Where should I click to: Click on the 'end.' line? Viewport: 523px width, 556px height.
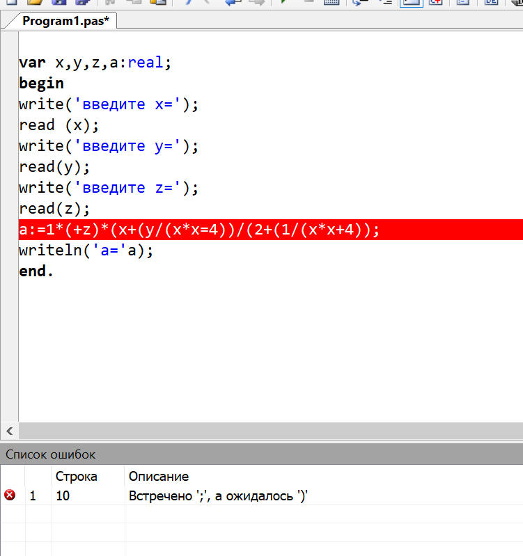point(36,271)
